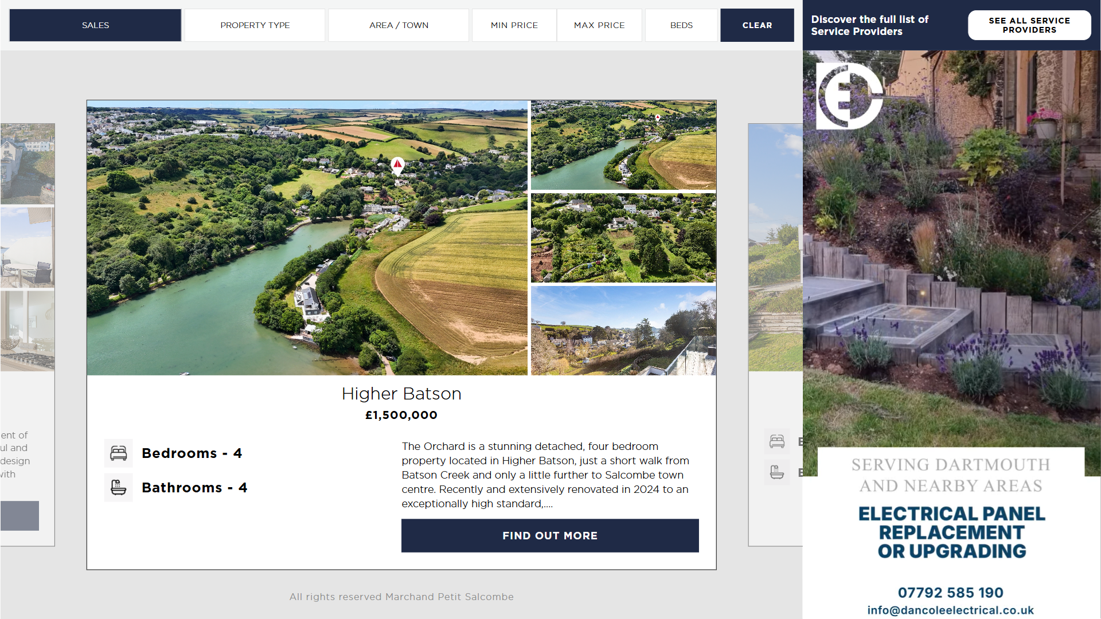Open the balcony view thumbnail at the bottom

coord(623,331)
